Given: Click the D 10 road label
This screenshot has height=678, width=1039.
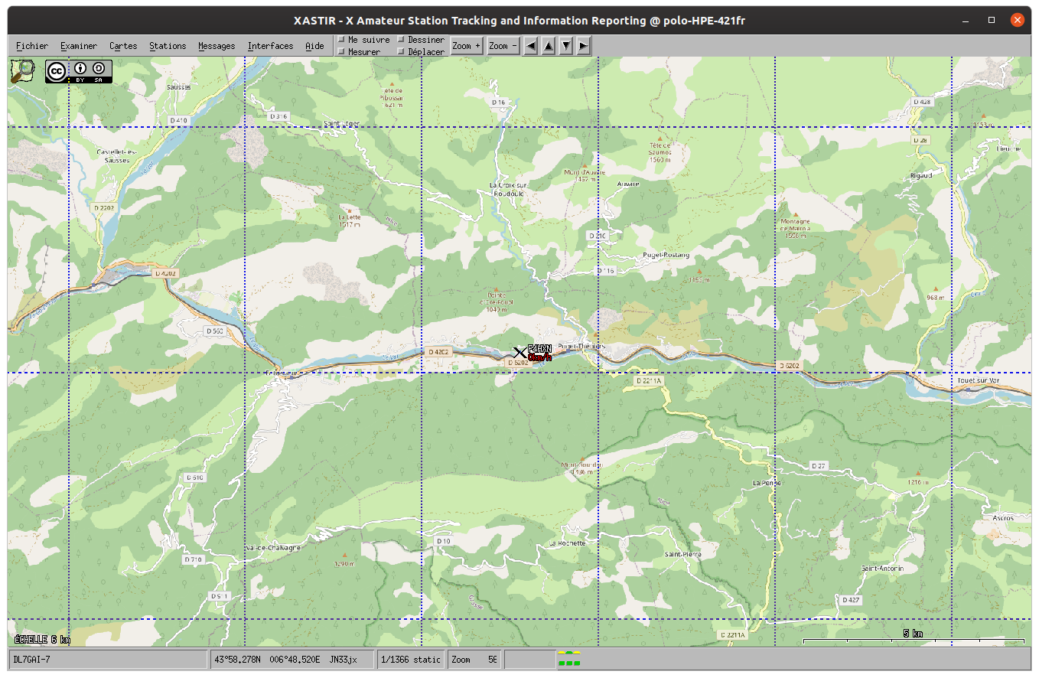Looking at the screenshot, I should point(443,541).
